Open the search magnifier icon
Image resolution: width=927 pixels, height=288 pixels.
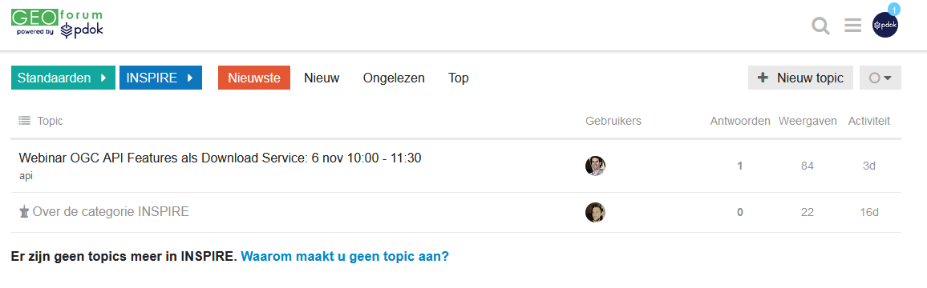coord(820,26)
